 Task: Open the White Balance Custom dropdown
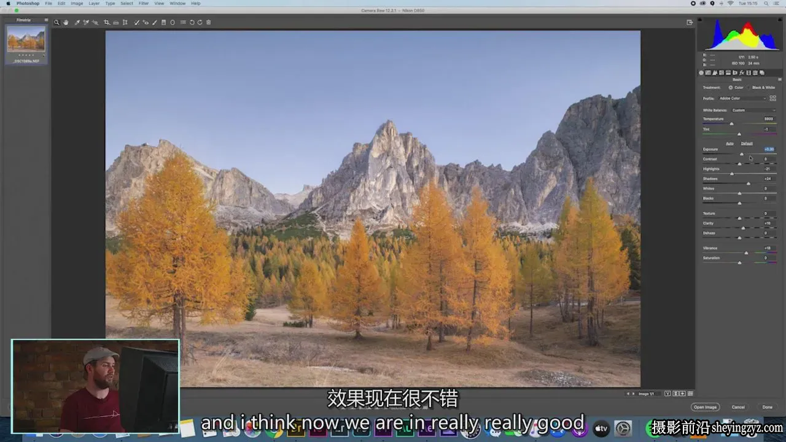pyautogui.click(x=753, y=110)
